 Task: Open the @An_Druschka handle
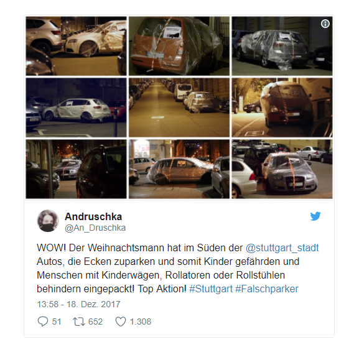(95, 228)
